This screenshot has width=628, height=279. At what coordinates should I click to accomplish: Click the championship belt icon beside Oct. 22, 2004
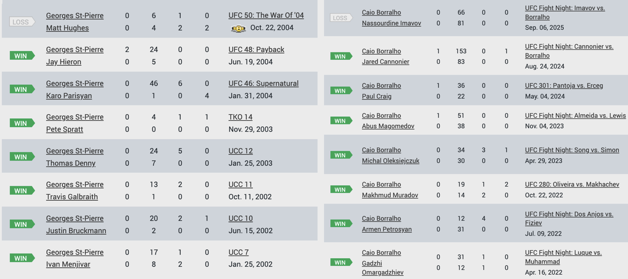(x=238, y=28)
